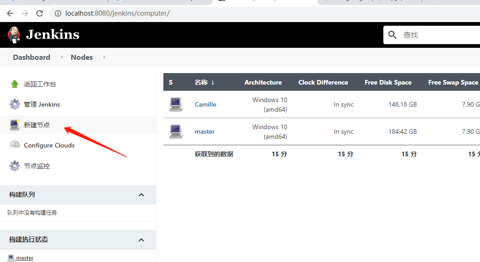The width and height of the screenshot is (480, 262).
Task: Open the 构建执行状态 link
Action: click(29, 239)
